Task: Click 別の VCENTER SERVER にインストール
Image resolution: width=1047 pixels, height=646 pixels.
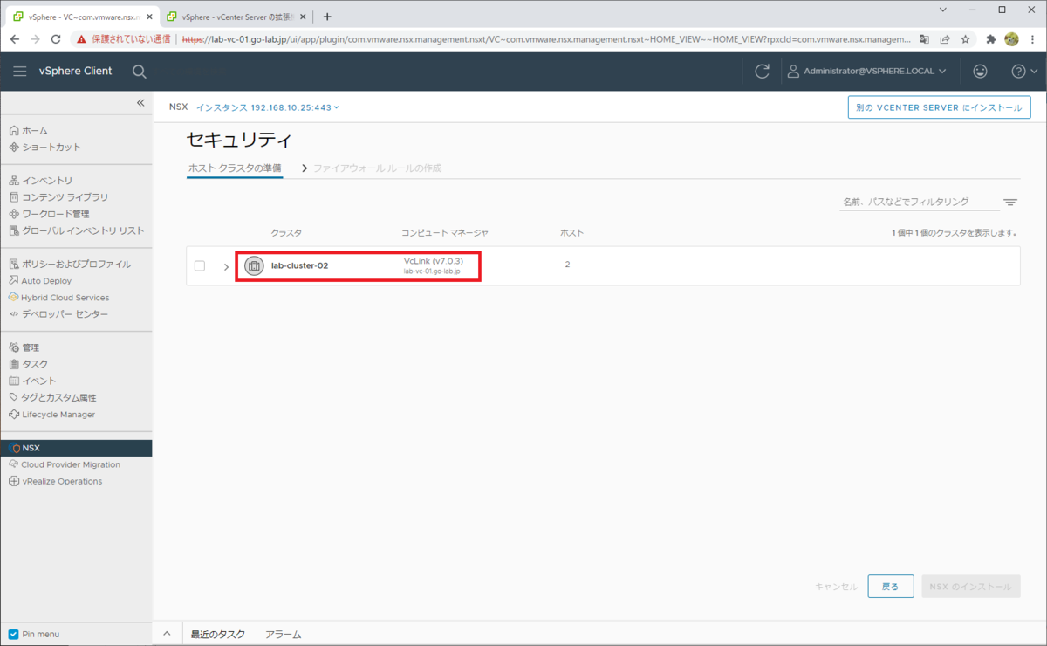Action: point(939,107)
